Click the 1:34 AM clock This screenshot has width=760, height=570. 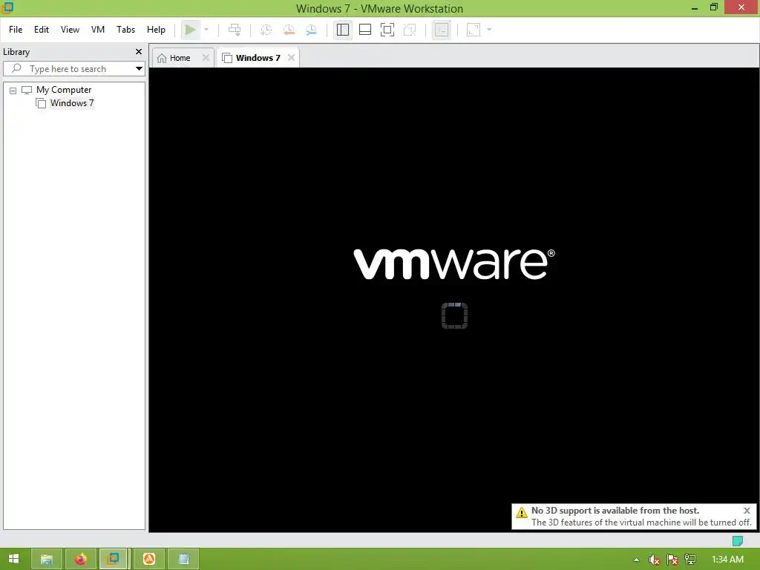pyautogui.click(x=727, y=560)
